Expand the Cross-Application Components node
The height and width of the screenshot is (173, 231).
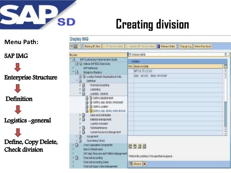73,145
